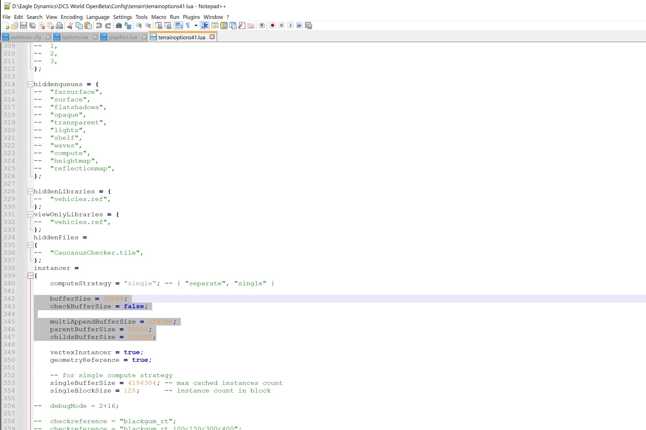Image resolution: width=646 pixels, height=430 pixels.
Task: Close the autoexec.cfg tab
Action: coord(48,37)
